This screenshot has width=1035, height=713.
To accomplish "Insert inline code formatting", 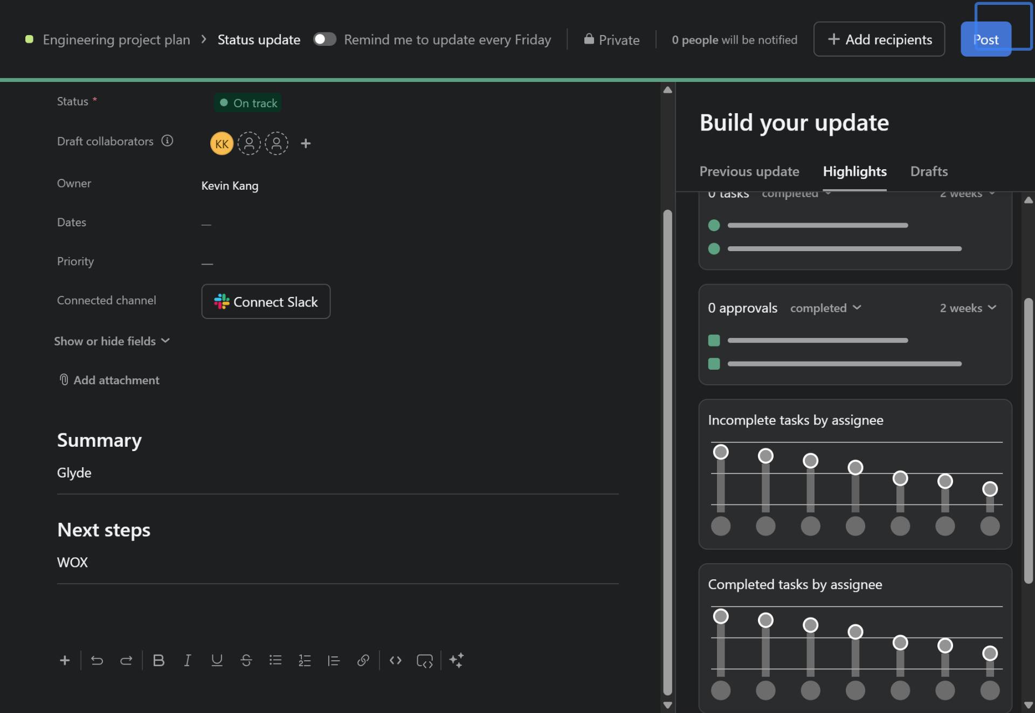I will (395, 660).
